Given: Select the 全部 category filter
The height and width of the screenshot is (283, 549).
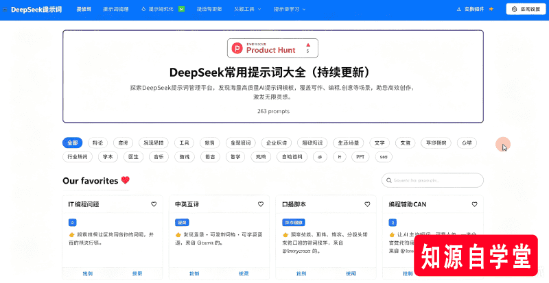Looking at the screenshot, I should coord(73,143).
